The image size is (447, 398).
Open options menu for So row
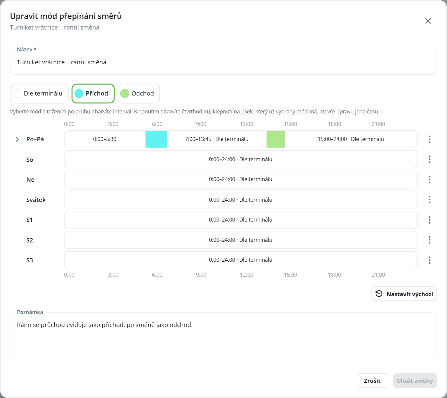click(429, 159)
